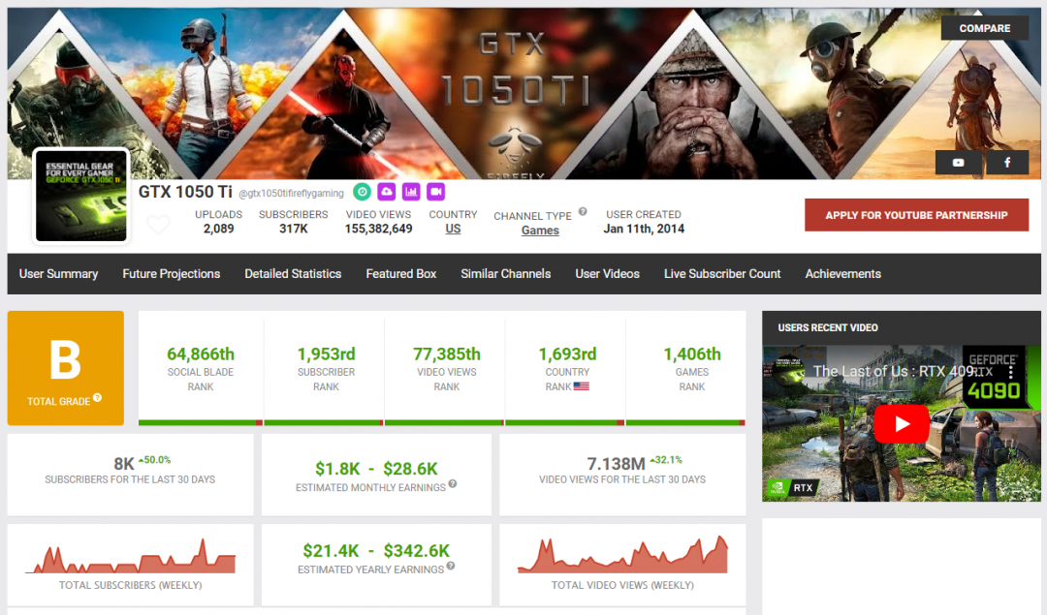Click help icon next to Channel Type

point(583,211)
